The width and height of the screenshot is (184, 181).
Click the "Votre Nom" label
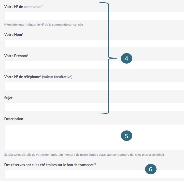(x=14, y=34)
